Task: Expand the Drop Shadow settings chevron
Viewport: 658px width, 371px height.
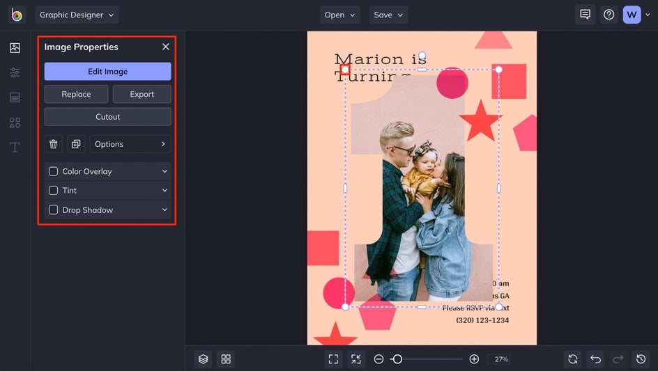Action: pos(164,210)
